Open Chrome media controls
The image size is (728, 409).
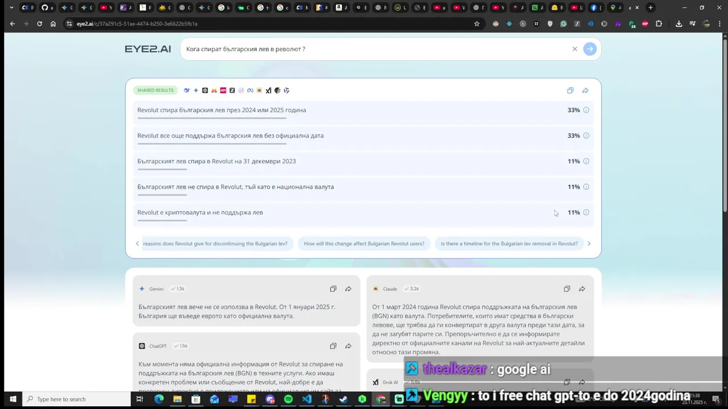(x=692, y=24)
